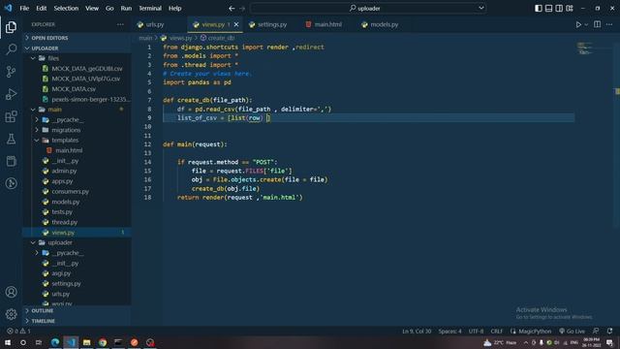The image size is (620, 349).
Task: Open the File menu
Action: 24,9
